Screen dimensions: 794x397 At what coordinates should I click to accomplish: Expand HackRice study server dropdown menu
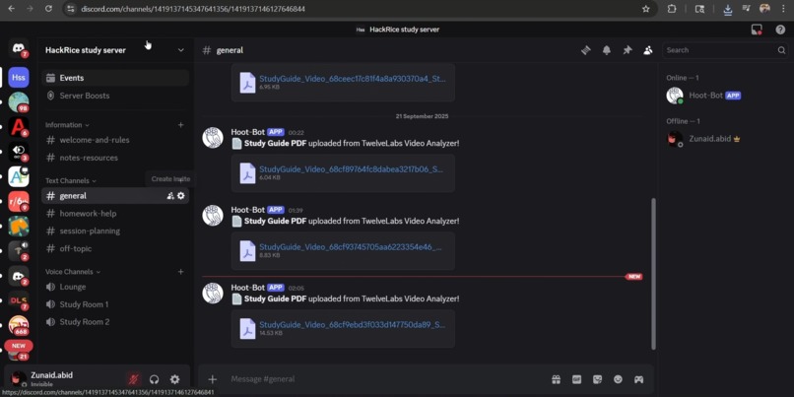(181, 50)
